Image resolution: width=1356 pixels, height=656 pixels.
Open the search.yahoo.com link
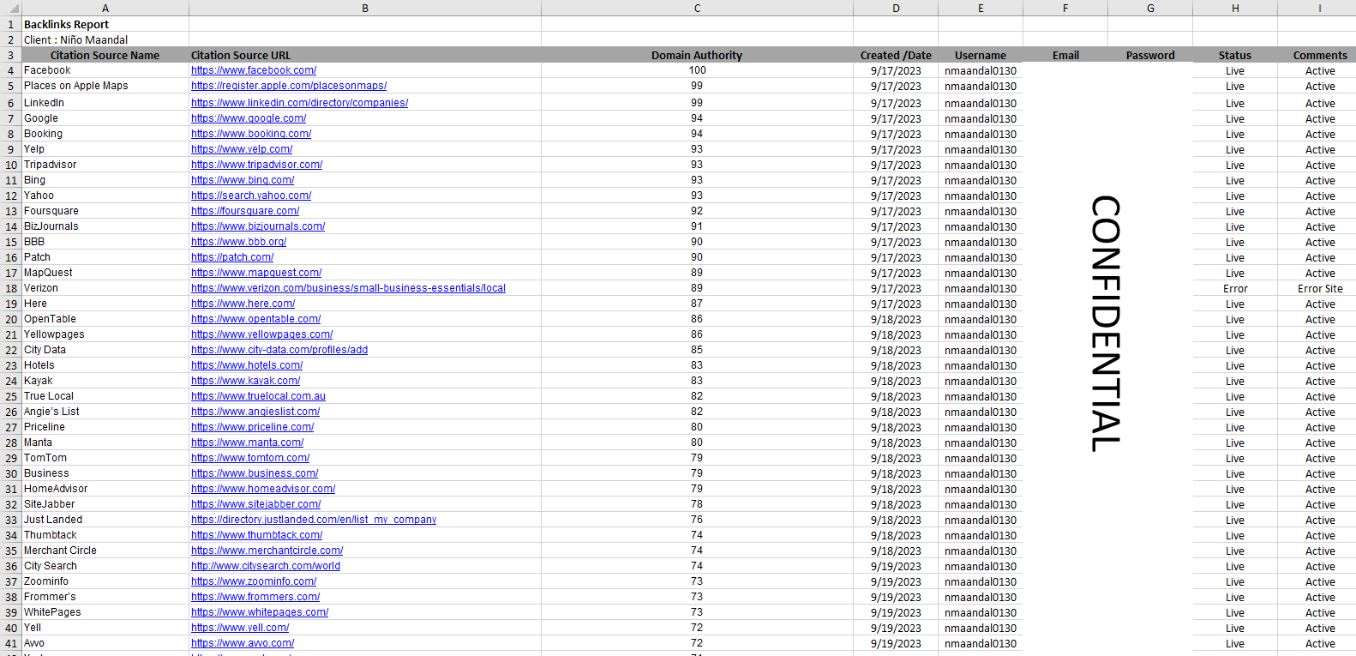point(251,196)
